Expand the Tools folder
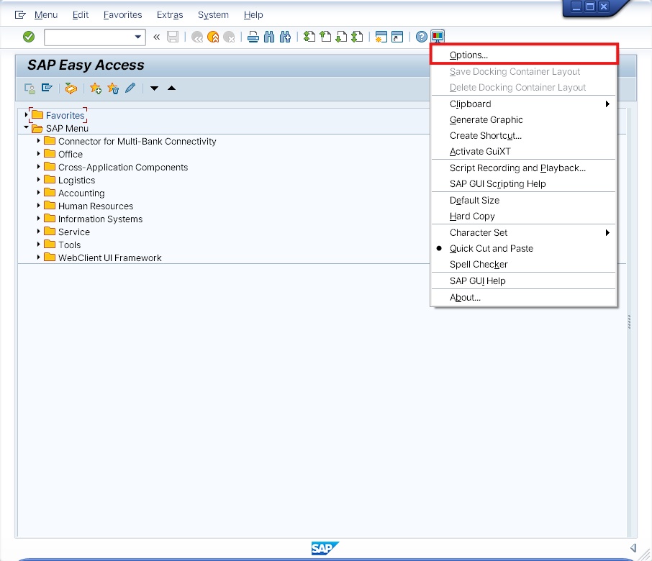The height and width of the screenshot is (561, 652). click(x=39, y=244)
